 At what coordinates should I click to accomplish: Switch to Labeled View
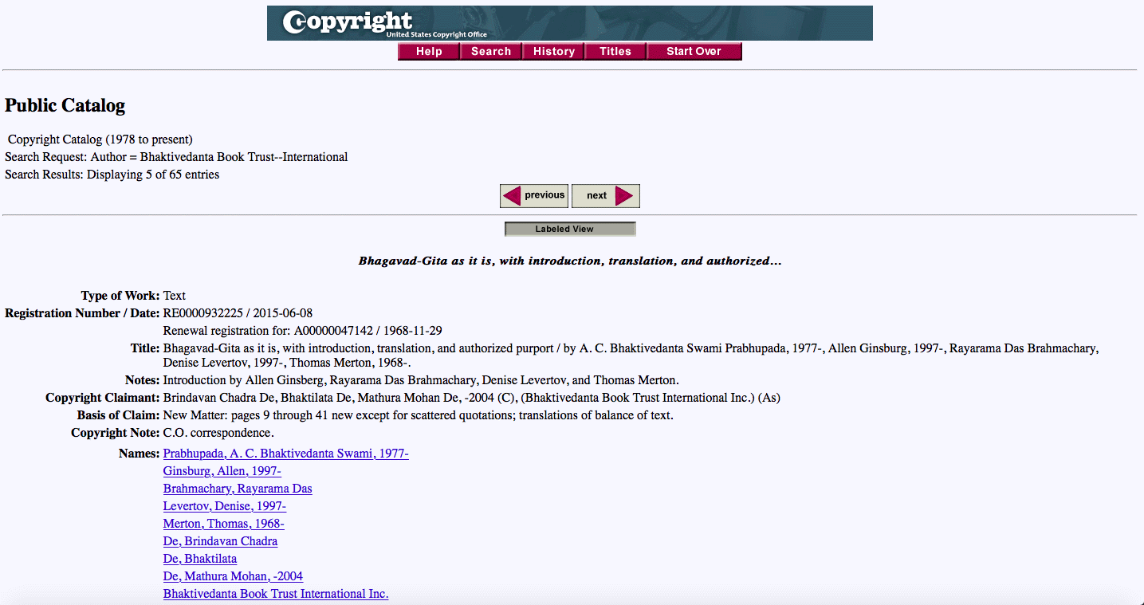[x=570, y=230]
